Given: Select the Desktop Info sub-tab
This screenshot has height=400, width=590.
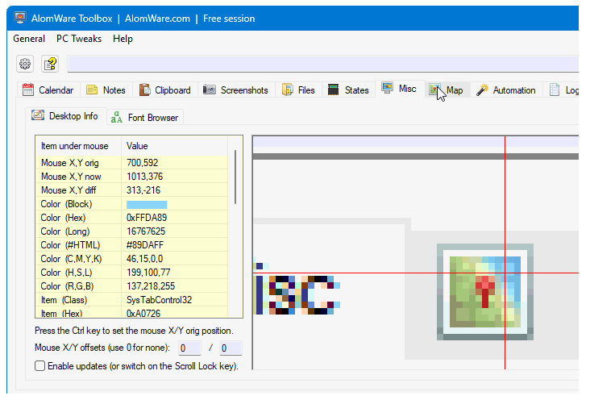Looking at the screenshot, I should point(64,116).
